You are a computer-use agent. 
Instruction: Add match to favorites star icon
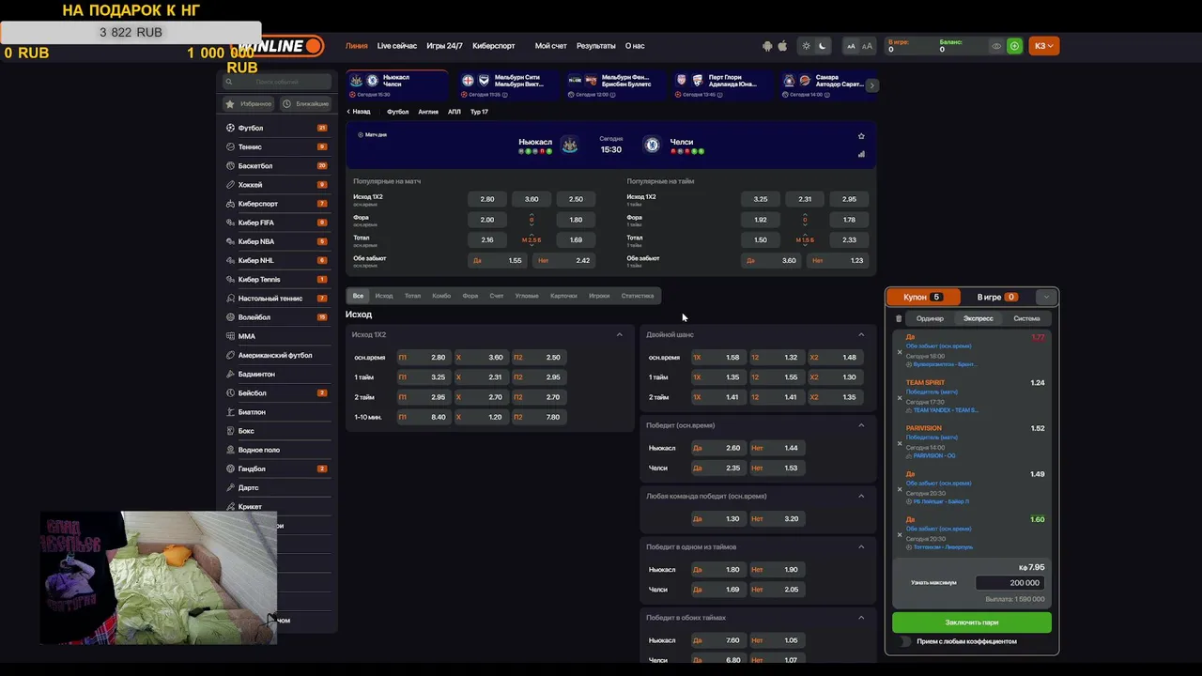pyautogui.click(x=861, y=136)
